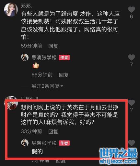The height and width of the screenshot is (166, 140).
Task: Open the username 邓邓.
Action: pos(27,6)
